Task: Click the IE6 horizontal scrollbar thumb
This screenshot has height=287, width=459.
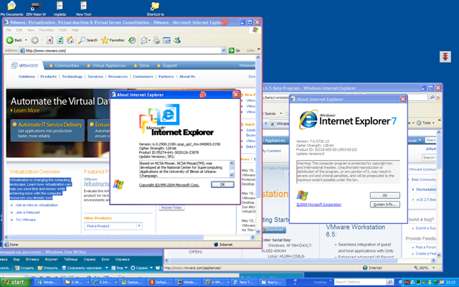Action: [106, 237]
